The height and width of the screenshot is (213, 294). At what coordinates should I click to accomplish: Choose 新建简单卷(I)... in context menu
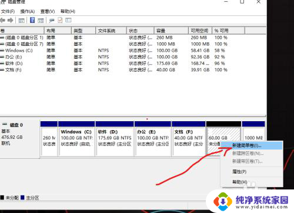click(x=252, y=145)
